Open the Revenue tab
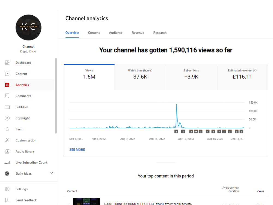Screen dimensions: 273x205 (x=138, y=33)
